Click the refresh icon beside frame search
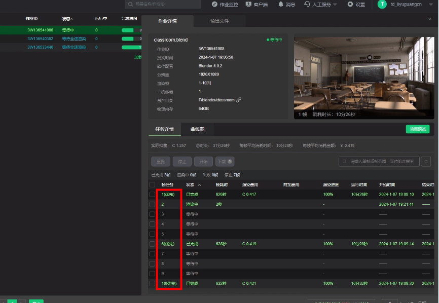 coord(426,162)
